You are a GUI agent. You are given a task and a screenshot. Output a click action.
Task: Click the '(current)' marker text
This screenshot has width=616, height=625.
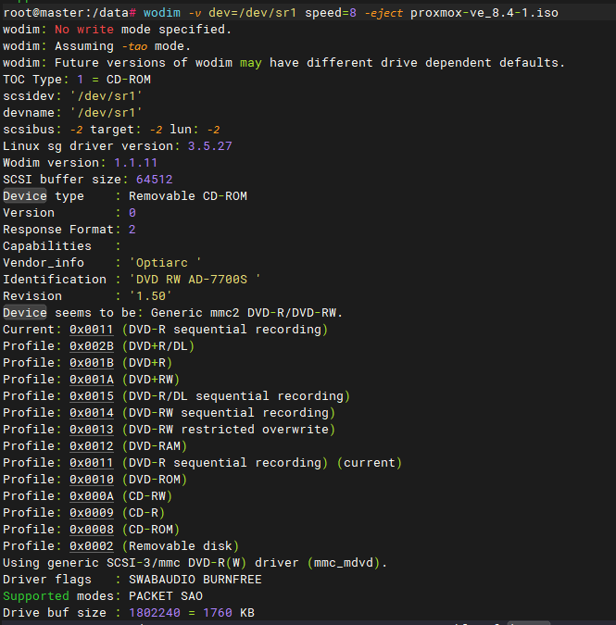tap(370, 463)
